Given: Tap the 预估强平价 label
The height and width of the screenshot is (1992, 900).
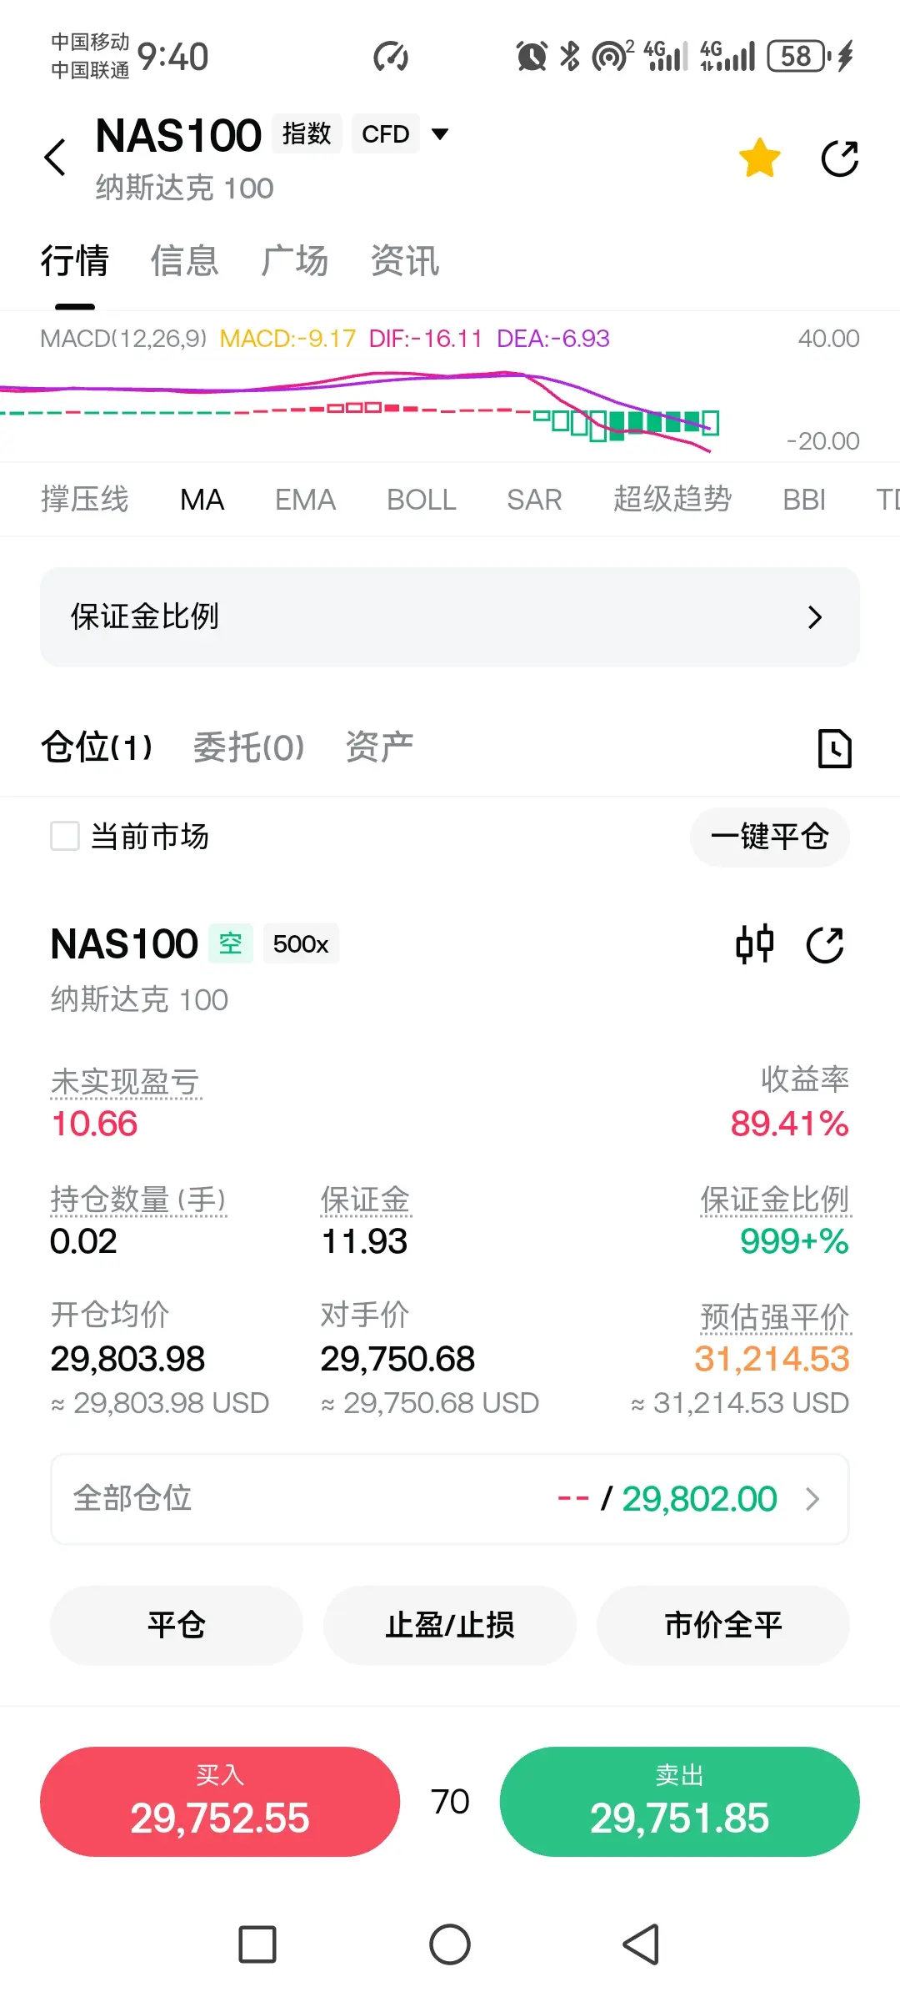Looking at the screenshot, I should click(x=775, y=1317).
